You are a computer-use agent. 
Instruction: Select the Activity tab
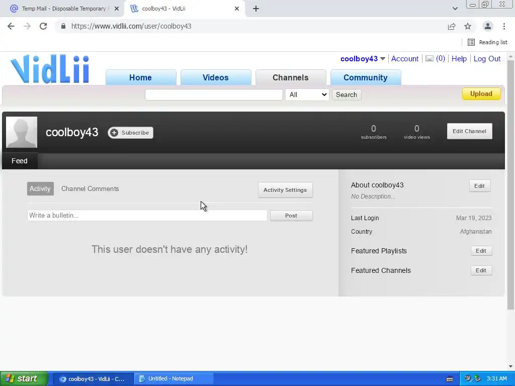(x=40, y=189)
